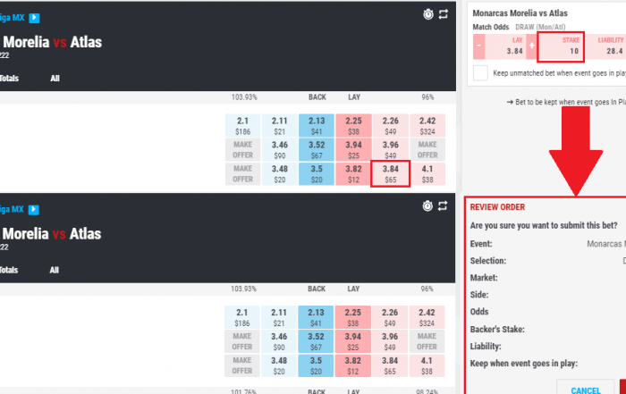The height and width of the screenshot is (394, 626).
Task: Click the STAKE field showing 10
Action: point(561,46)
